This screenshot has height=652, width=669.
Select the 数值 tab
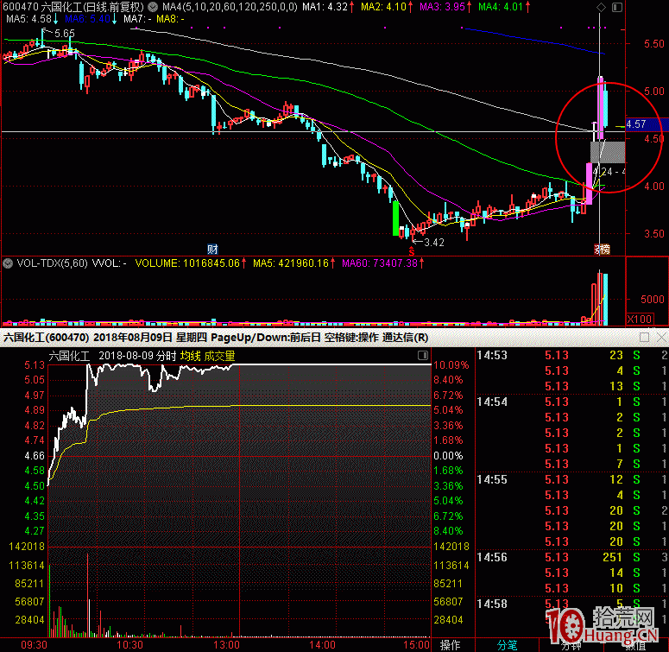point(635,646)
